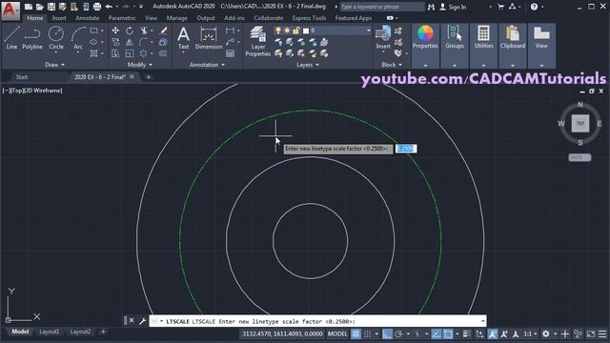Screen dimensions: 610x343
Task: Click the Undo arrow
Action: tap(109, 7)
